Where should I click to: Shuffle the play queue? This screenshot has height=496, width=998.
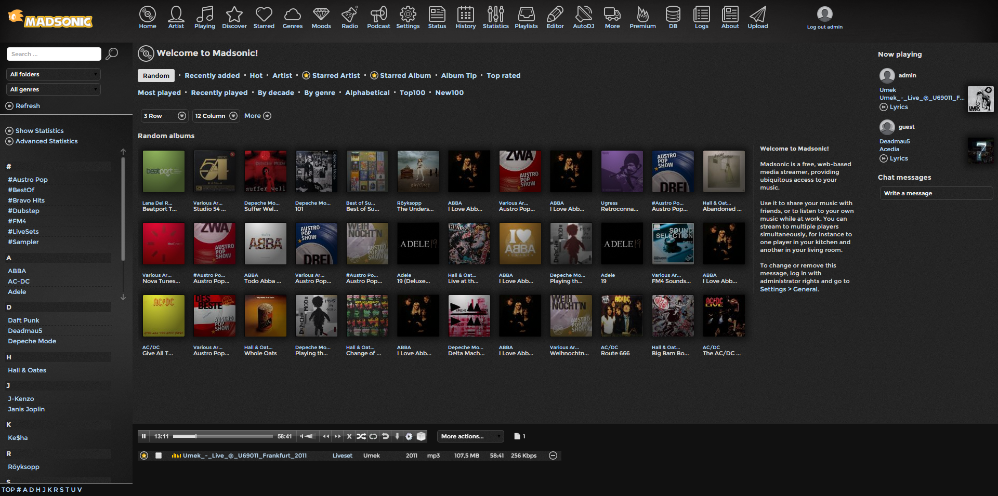pyautogui.click(x=361, y=436)
